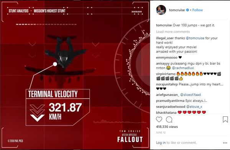The image size is (230, 150).
Task: Open the three-dot more options menu
Action: [225, 143]
